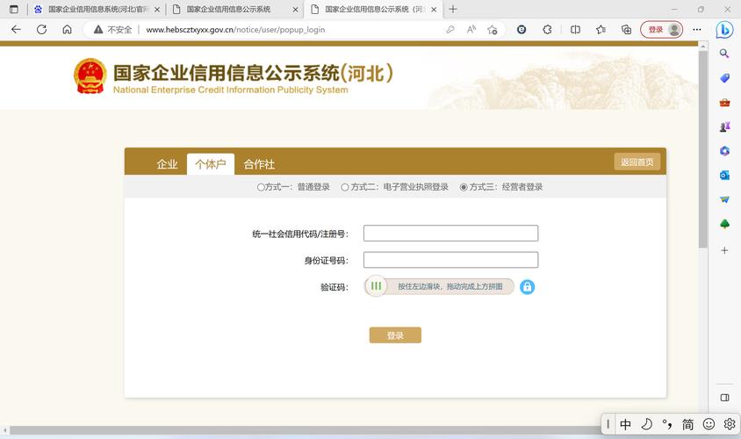Click the browser profile 登录 button
Viewport: 741px width, 439px height.
662,30
